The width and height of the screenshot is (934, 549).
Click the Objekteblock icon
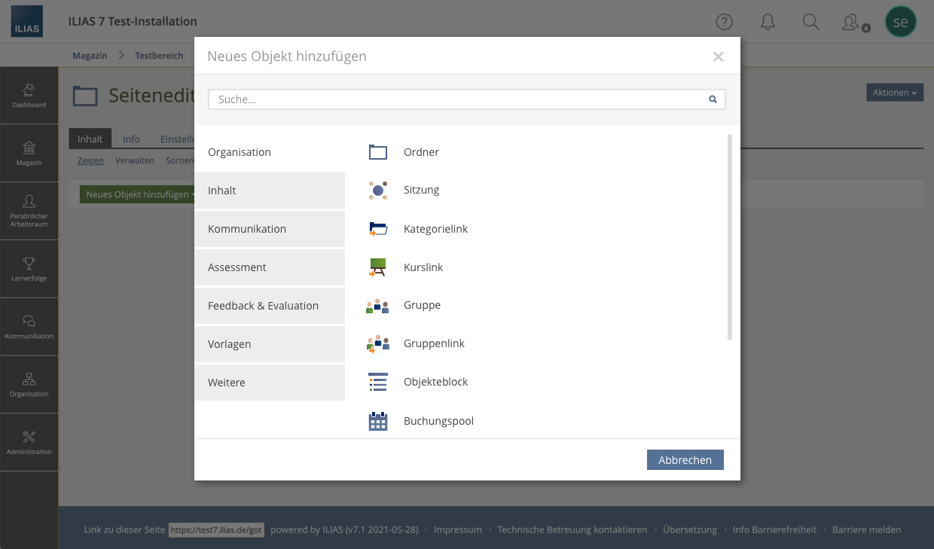point(377,382)
